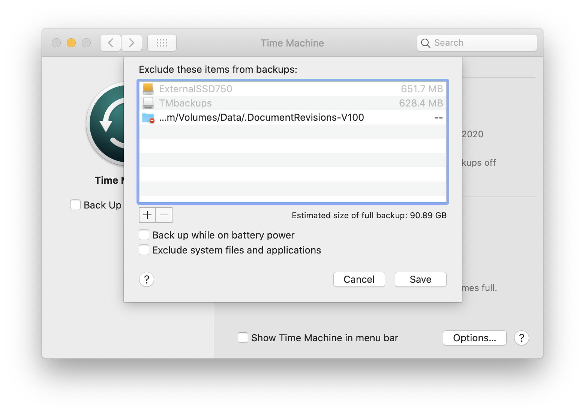The height and width of the screenshot is (414, 585).
Task: Go back with the left chevron
Action: pyautogui.click(x=111, y=43)
